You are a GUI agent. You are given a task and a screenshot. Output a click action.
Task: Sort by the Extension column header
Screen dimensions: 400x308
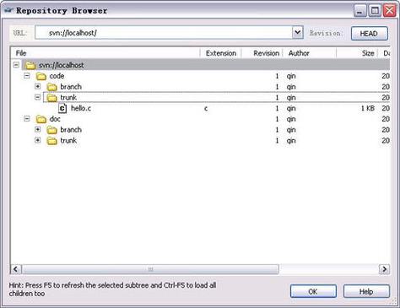pos(221,53)
